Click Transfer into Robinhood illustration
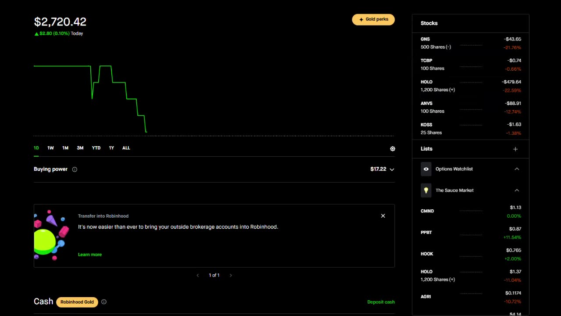The image size is (561, 316). (x=52, y=236)
